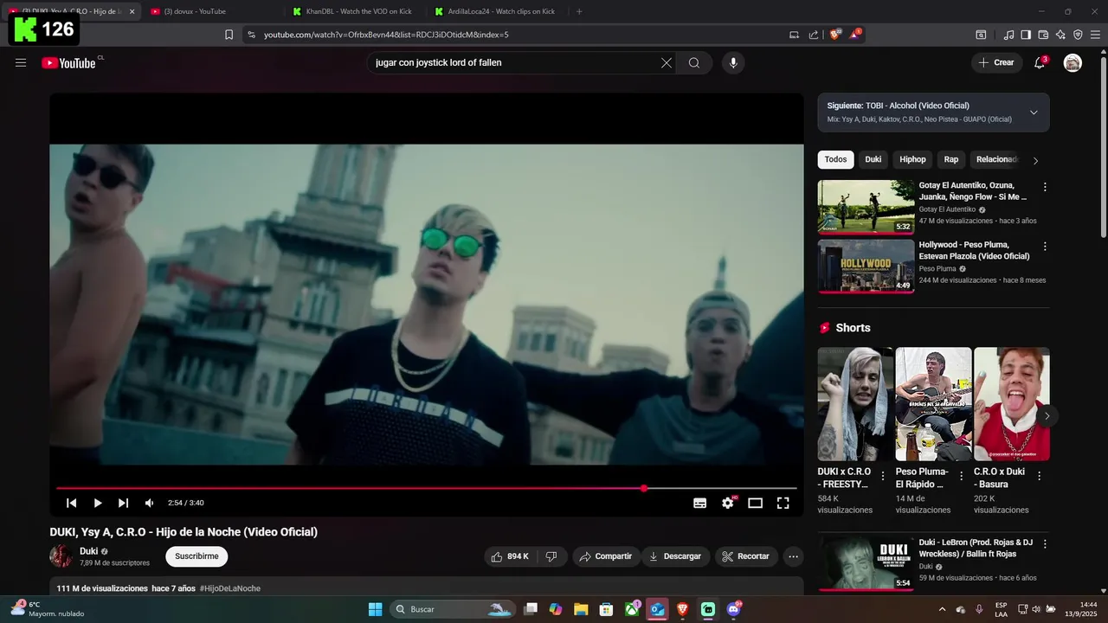Dislike the video
Viewport: 1108px width, 623px height.
point(551,556)
